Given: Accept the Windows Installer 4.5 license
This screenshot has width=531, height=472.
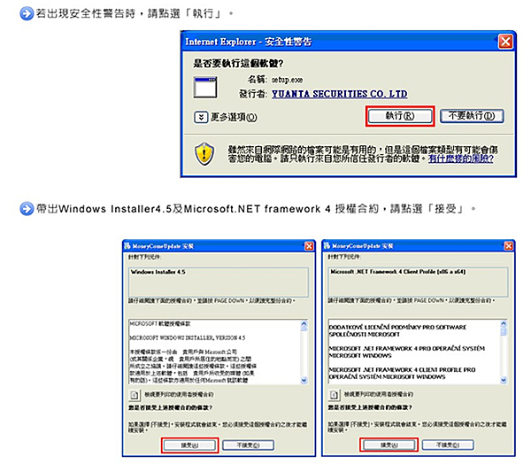Looking at the screenshot, I should 189,445.
